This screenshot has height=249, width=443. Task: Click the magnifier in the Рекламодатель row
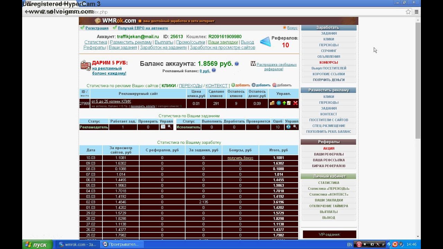(x=170, y=127)
